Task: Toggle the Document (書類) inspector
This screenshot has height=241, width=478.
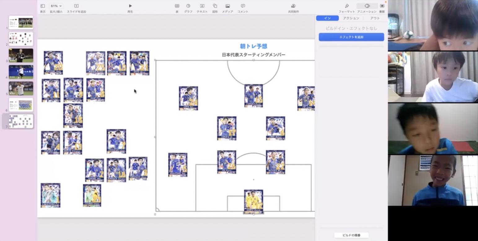Action: (x=382, y=6)
